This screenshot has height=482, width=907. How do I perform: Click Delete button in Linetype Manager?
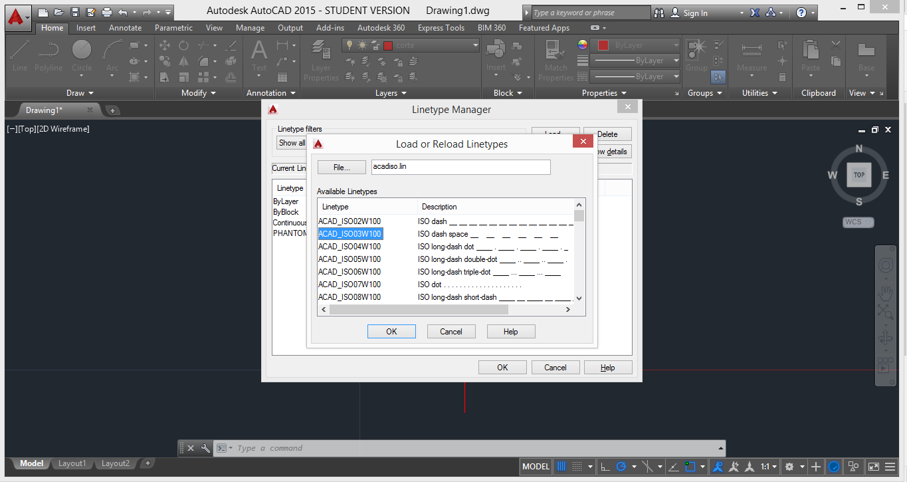607,134
